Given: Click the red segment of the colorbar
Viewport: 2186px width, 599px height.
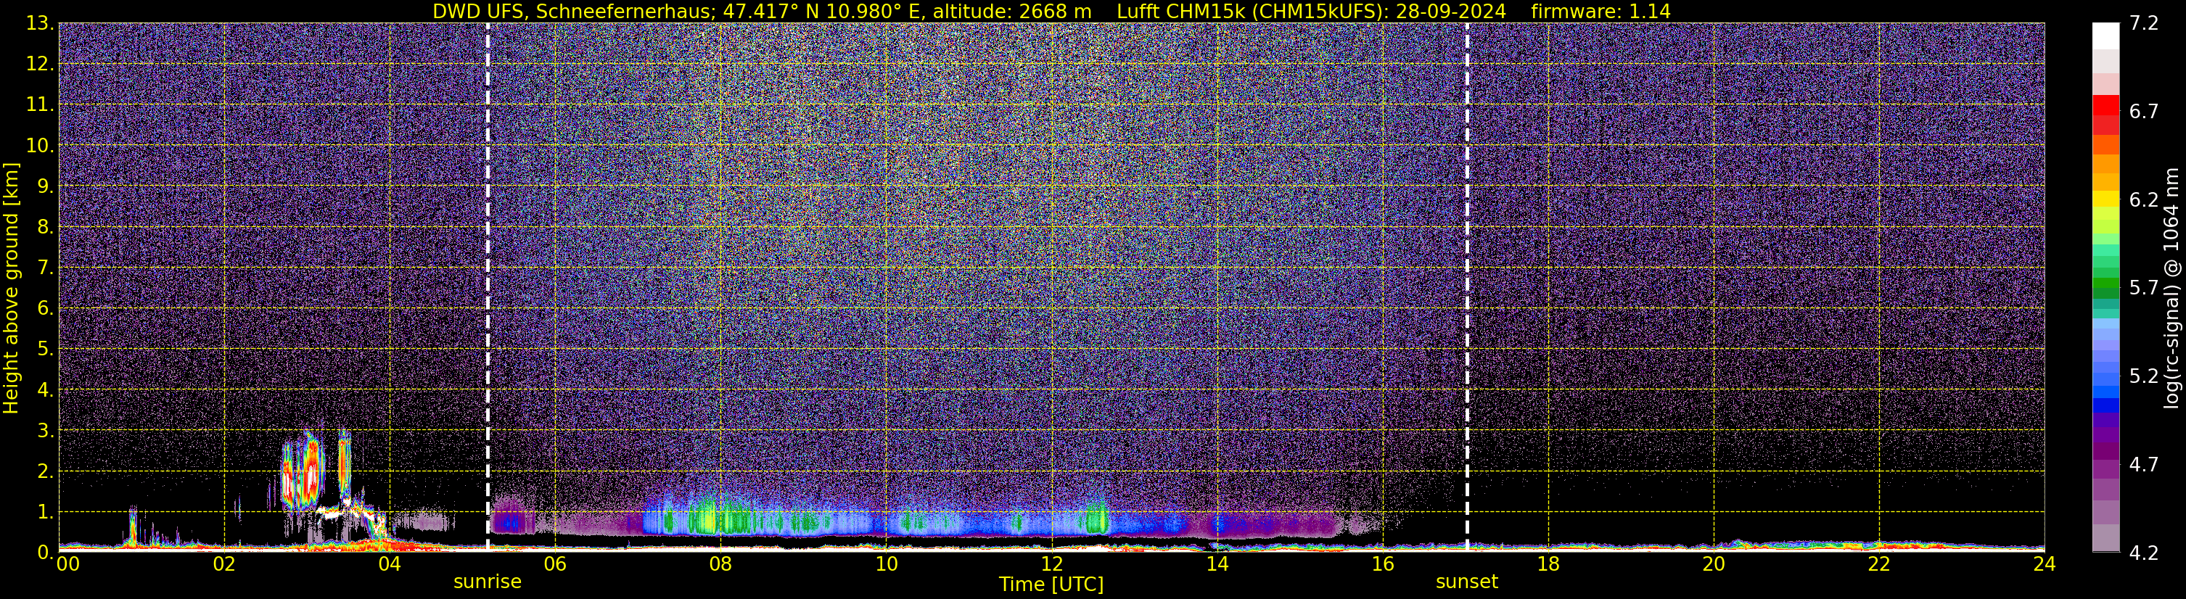Looking at the screenshot, I should coord(2105,106).
